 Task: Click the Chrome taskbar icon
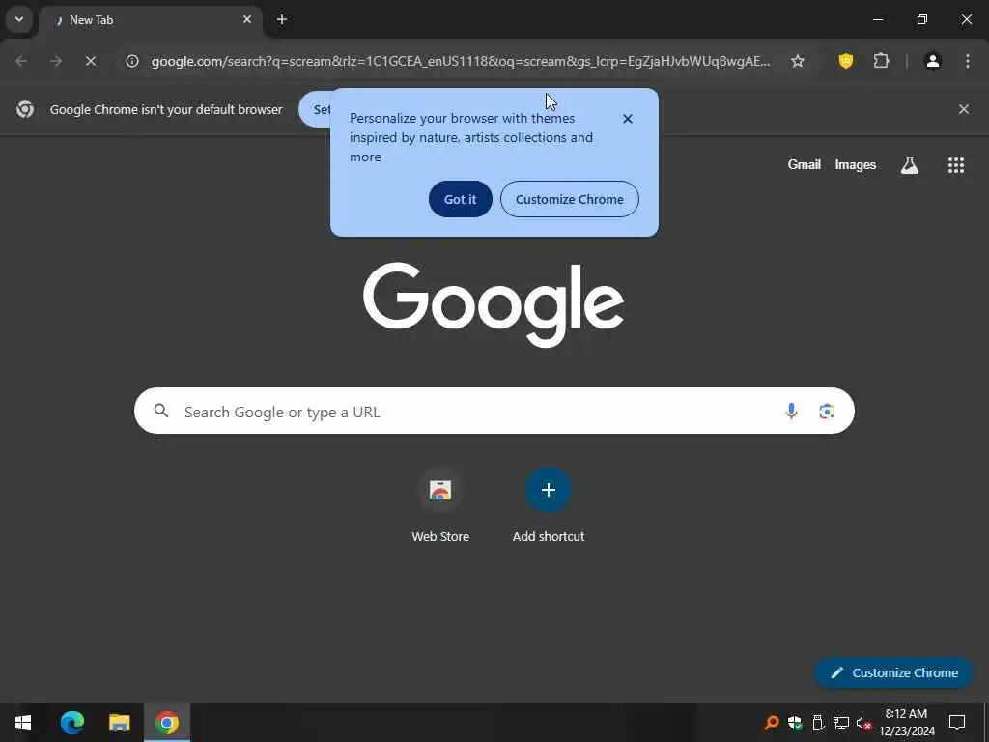tap(167, 723)
